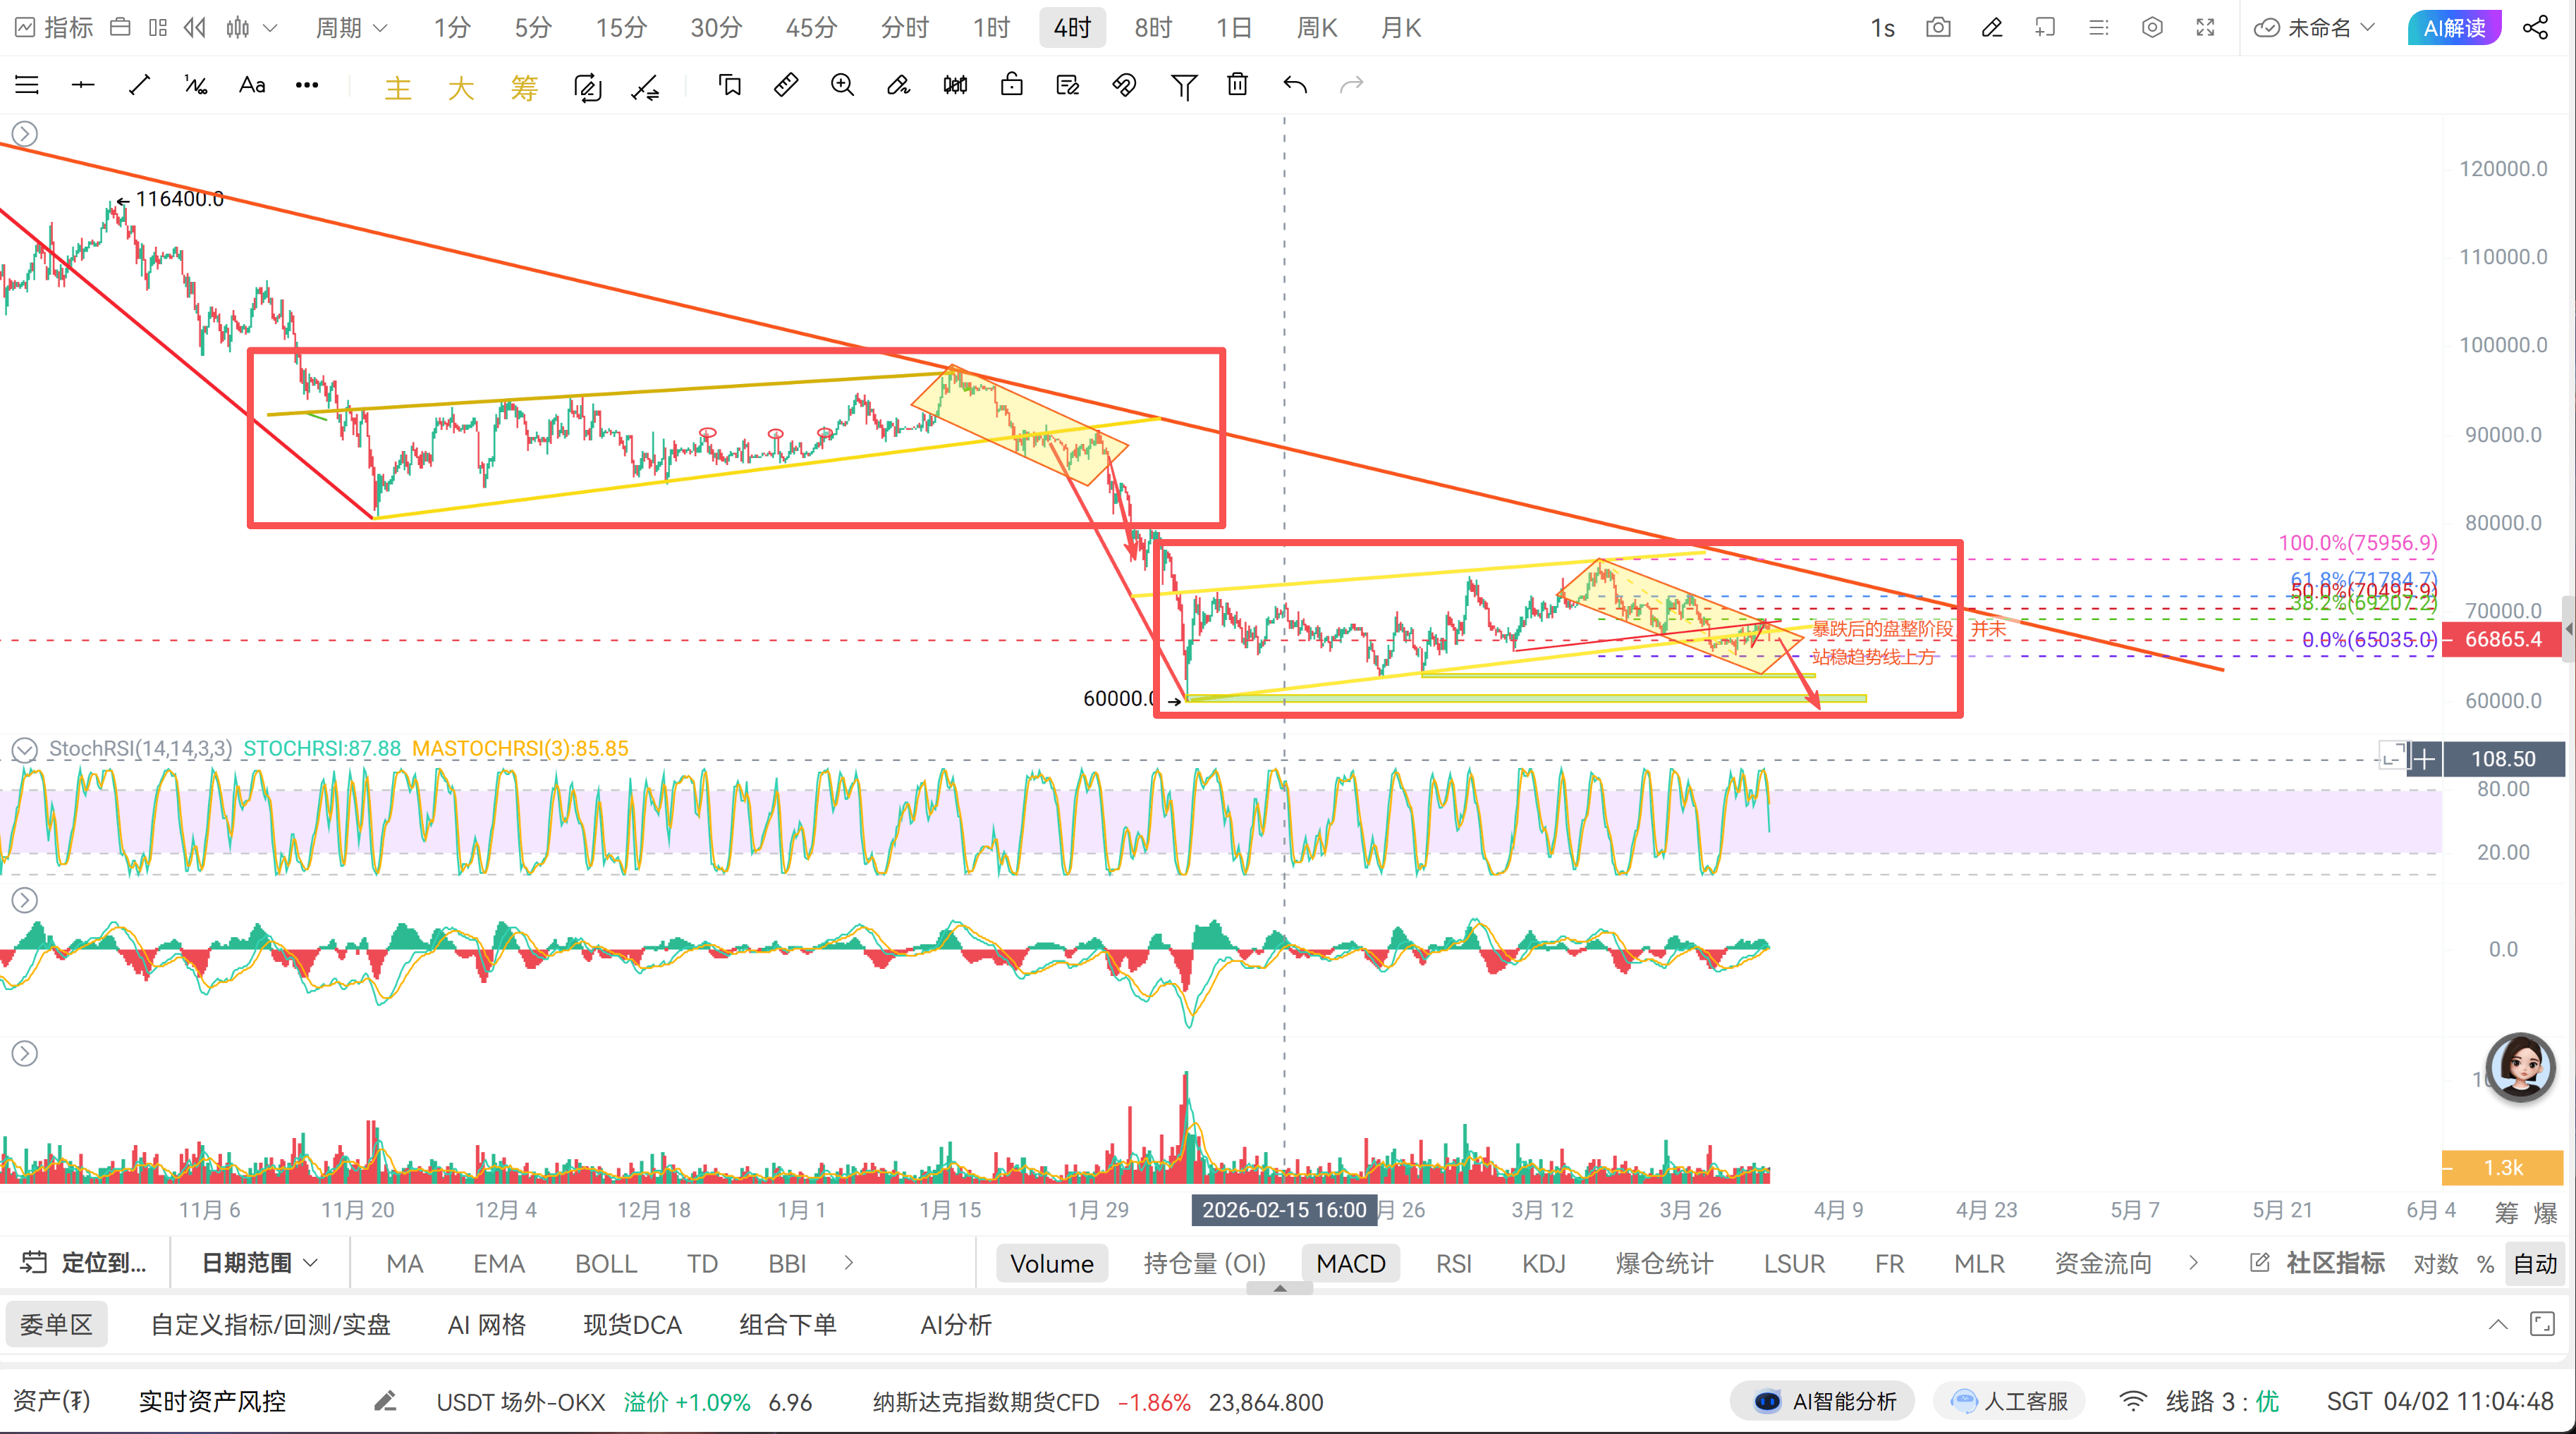This screenshot has width=2576, height=1434.
Task: Click the 人工客服 support button
Action: click(x=2010, y=1401)
